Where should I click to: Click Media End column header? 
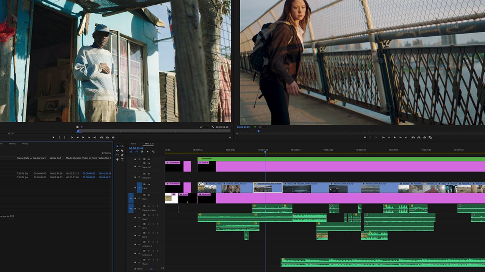point(55,158)
